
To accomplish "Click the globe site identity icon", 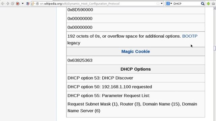I will point(37,4).
